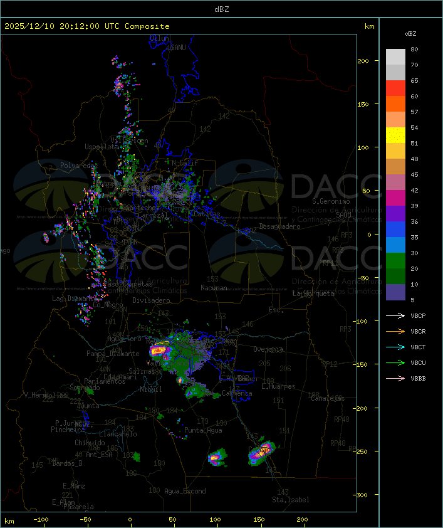Click the Llancanelo place label
The height and width of the screenshot is (528, 443).
[x=118, y=434]
